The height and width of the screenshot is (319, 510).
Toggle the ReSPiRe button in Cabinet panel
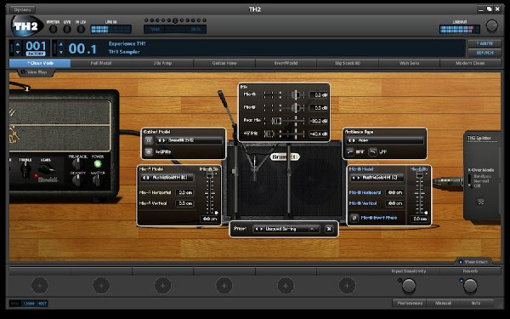[x=149, y=151]
